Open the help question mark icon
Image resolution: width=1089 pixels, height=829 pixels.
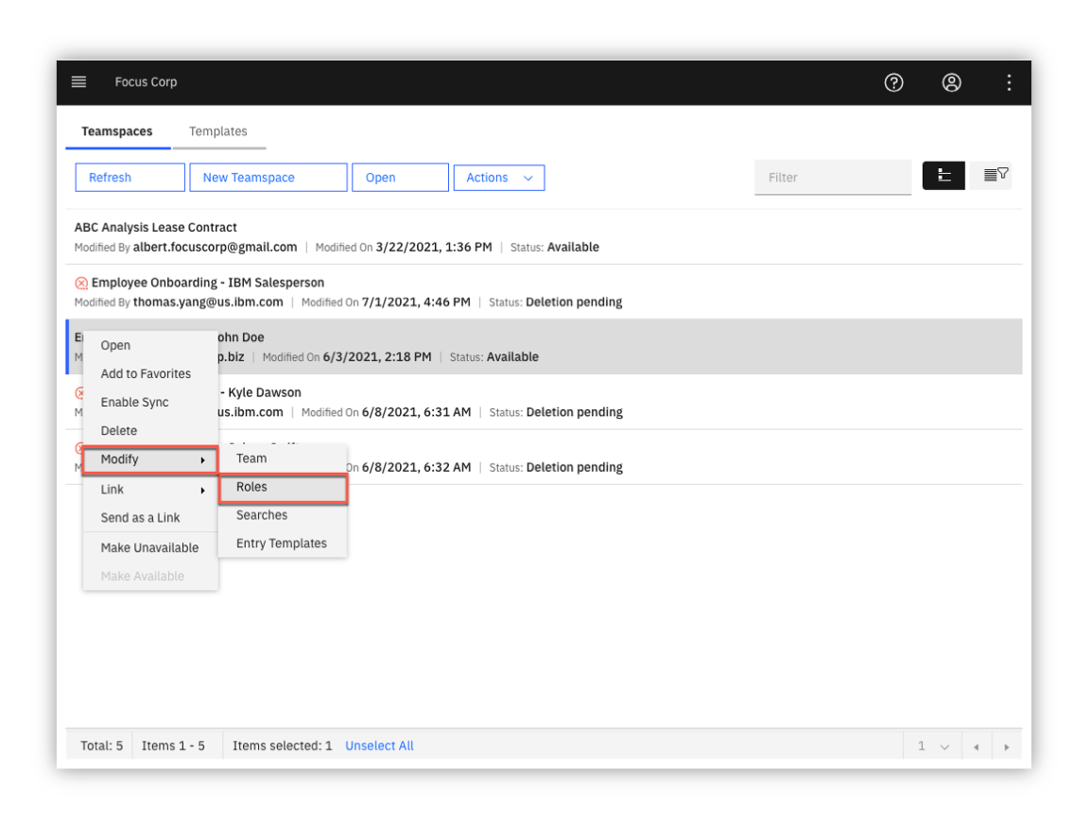tap(894, 82)
